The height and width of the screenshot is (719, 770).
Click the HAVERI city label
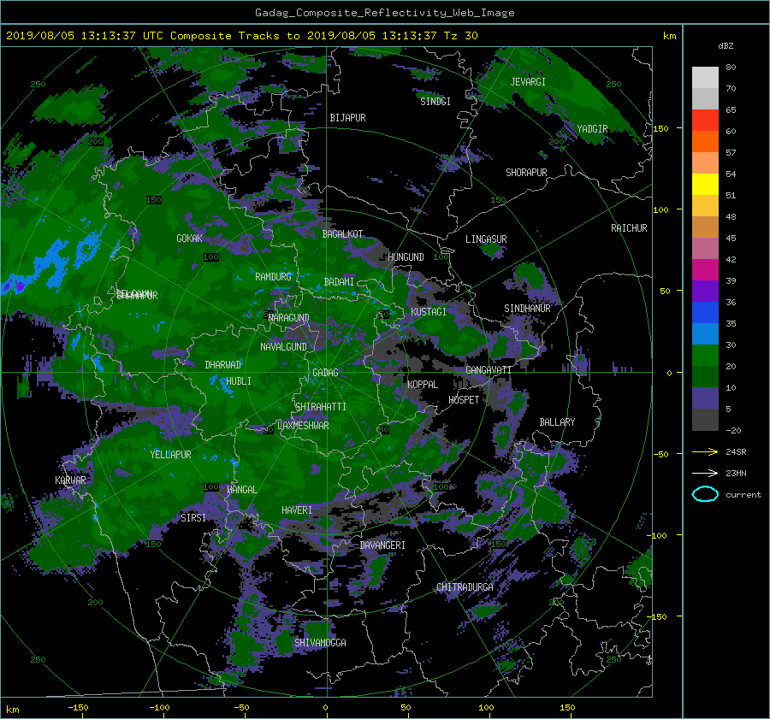point(297,510)
